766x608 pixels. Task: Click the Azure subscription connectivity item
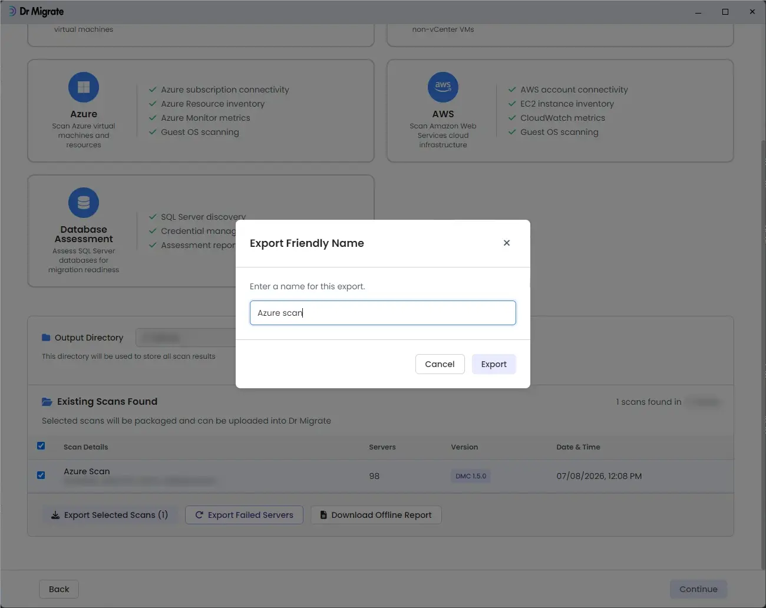point(225,90)
